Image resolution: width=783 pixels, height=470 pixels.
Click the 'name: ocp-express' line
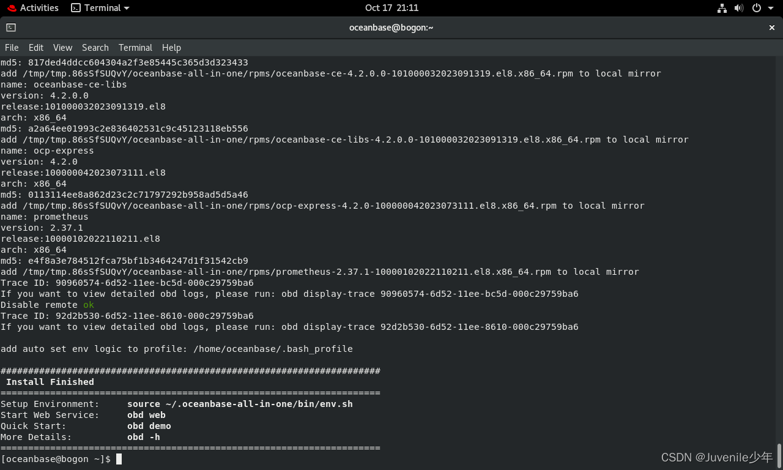47,151
